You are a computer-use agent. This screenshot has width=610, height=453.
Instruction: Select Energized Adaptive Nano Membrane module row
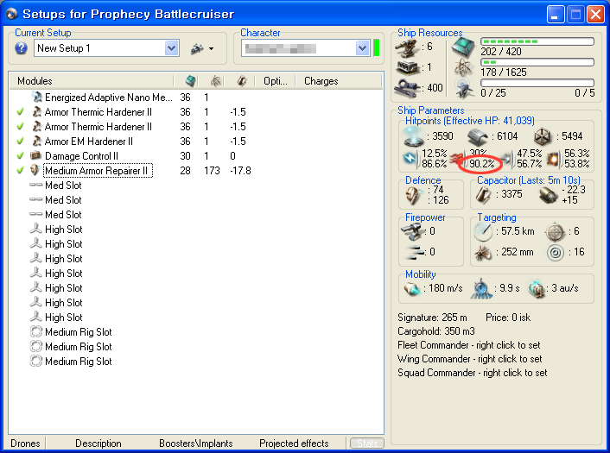196,98
